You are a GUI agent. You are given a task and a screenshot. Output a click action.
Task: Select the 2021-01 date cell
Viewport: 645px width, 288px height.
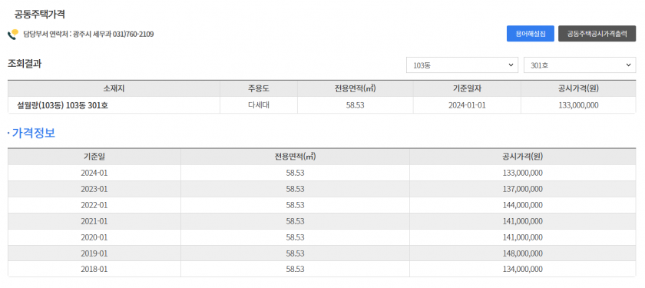click(x=94, y=221)
